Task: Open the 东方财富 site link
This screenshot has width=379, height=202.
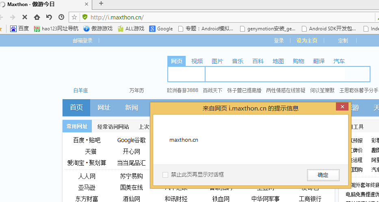Action: (87, 199)
